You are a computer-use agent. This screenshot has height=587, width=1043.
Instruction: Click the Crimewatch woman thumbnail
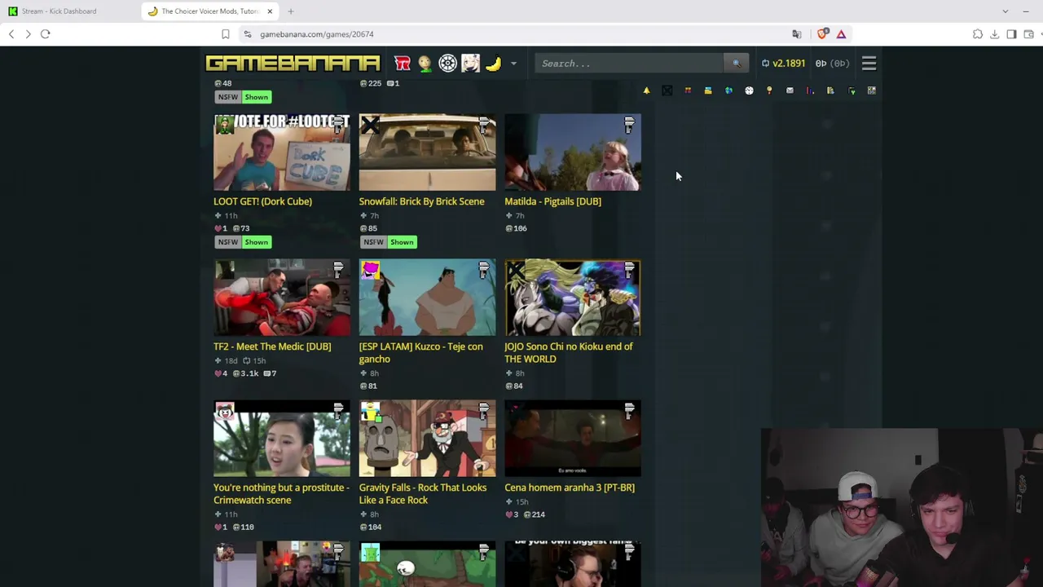click(x=282, y=439)
